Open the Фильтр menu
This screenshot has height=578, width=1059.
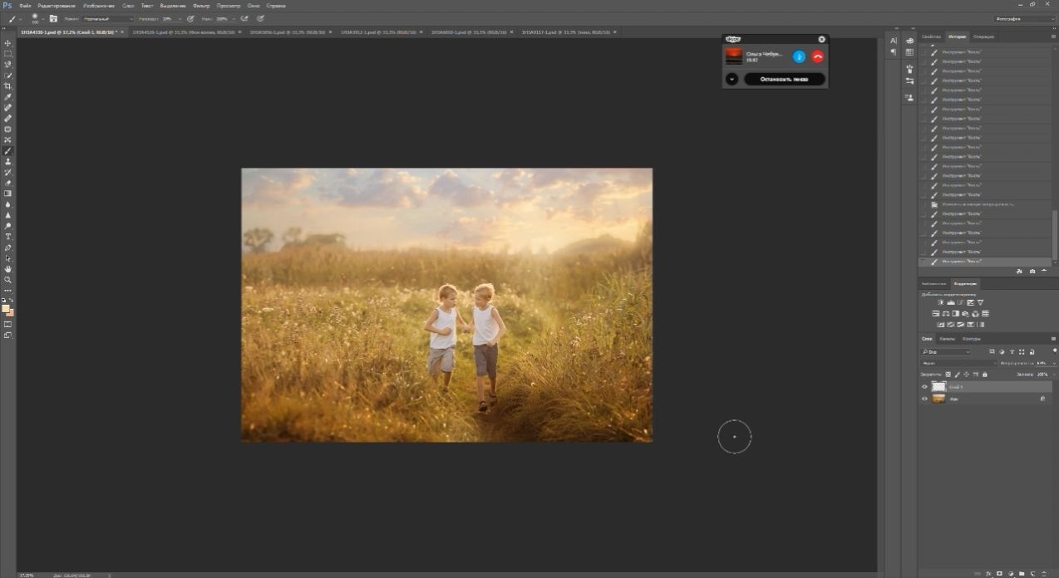(201, 5)
